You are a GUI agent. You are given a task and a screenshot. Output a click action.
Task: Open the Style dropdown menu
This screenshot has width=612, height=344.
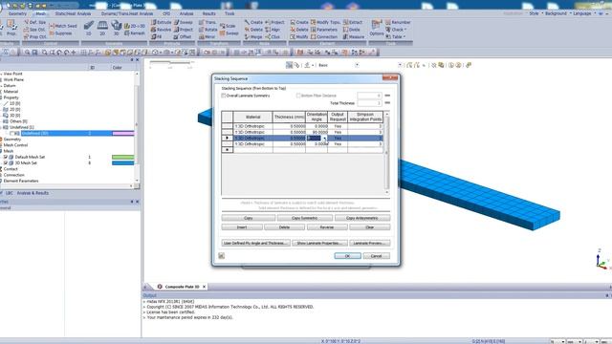[535, 13]
